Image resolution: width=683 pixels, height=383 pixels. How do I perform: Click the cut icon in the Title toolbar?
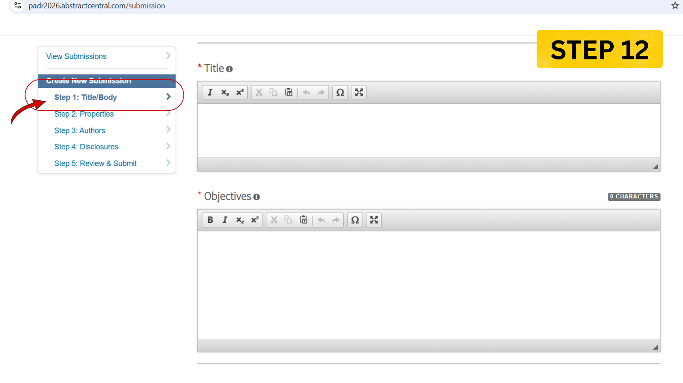[x=259, y=93]
